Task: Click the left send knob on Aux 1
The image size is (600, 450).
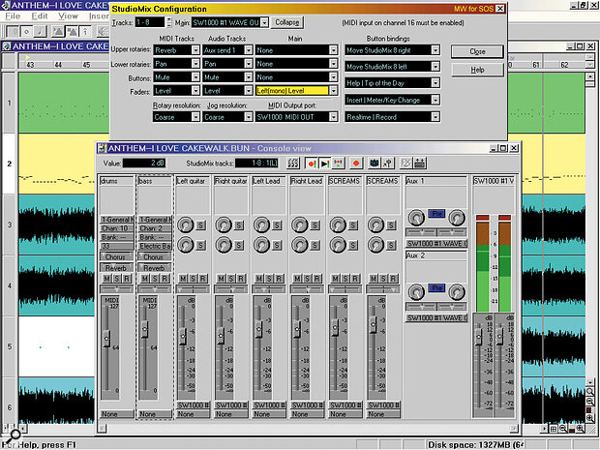Action: pos(416,218)
